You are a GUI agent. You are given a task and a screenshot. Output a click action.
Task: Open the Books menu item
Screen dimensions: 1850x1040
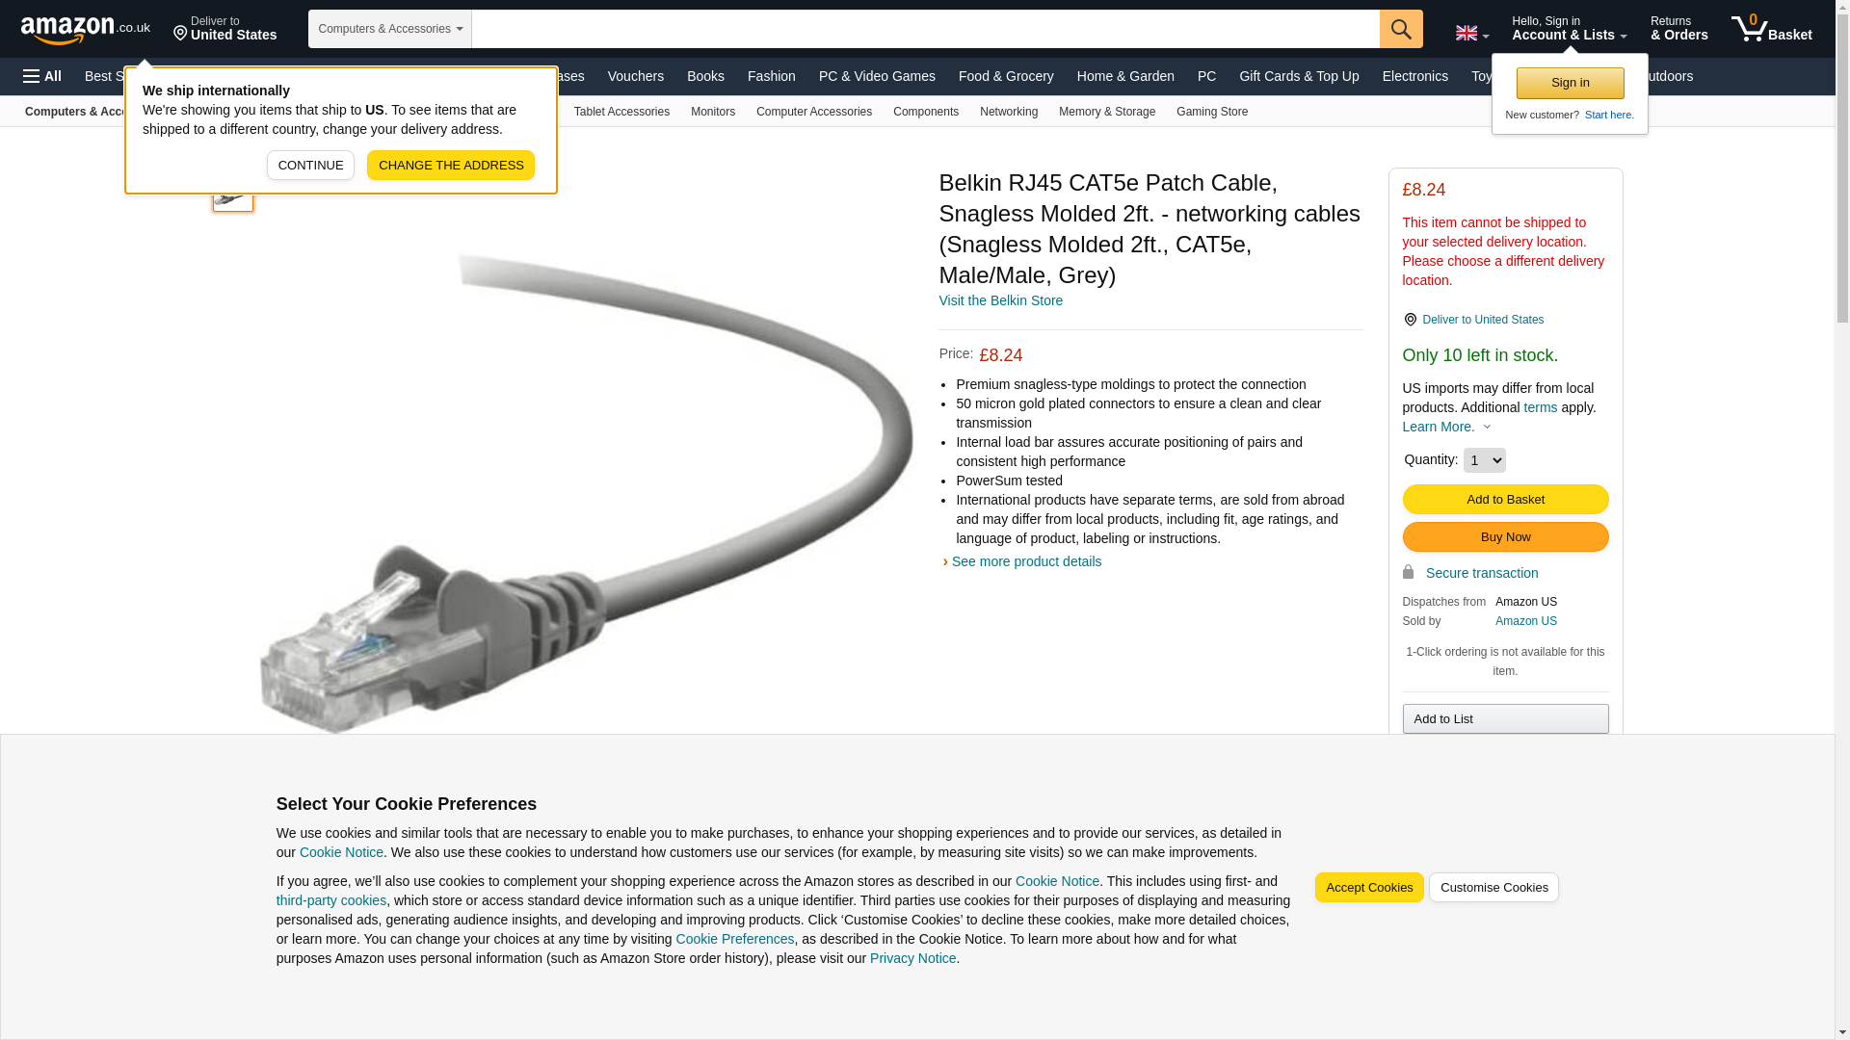pos(705,76)
